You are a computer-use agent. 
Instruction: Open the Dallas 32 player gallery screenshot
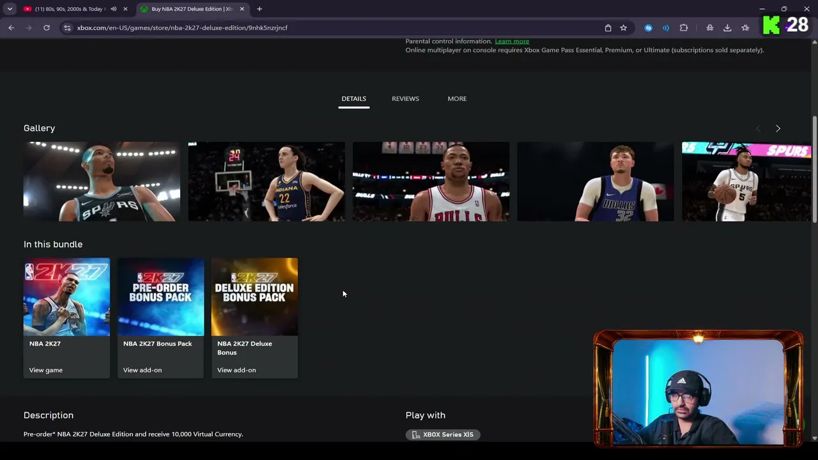[596, 181]
